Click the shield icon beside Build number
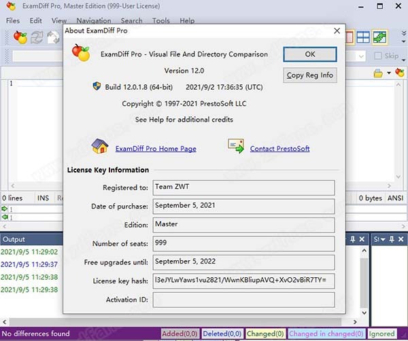 pos(97,86)
